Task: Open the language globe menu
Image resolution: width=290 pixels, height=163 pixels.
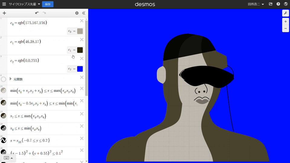Action: click(x=285, y=4)
